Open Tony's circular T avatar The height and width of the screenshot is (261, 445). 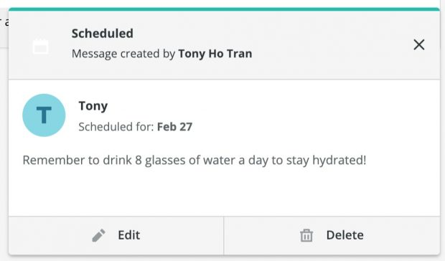click(x=44, y=115)
